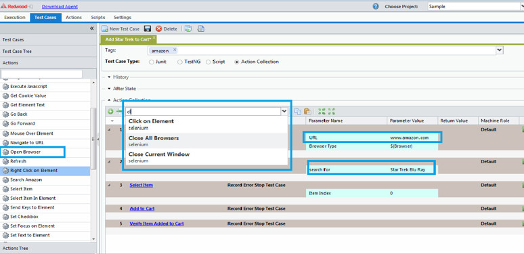Save test case via floppy disk icon
The image size is (524, 254).
coord(148,28)
